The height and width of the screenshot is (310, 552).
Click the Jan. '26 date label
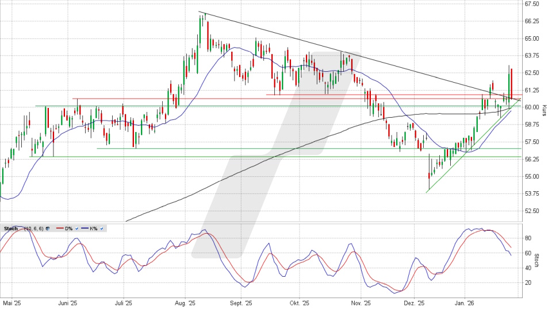pyautogui.click(x=465, y=303)
